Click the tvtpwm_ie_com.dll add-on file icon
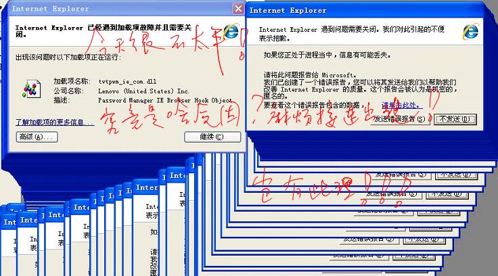 [x=32, y=89]
